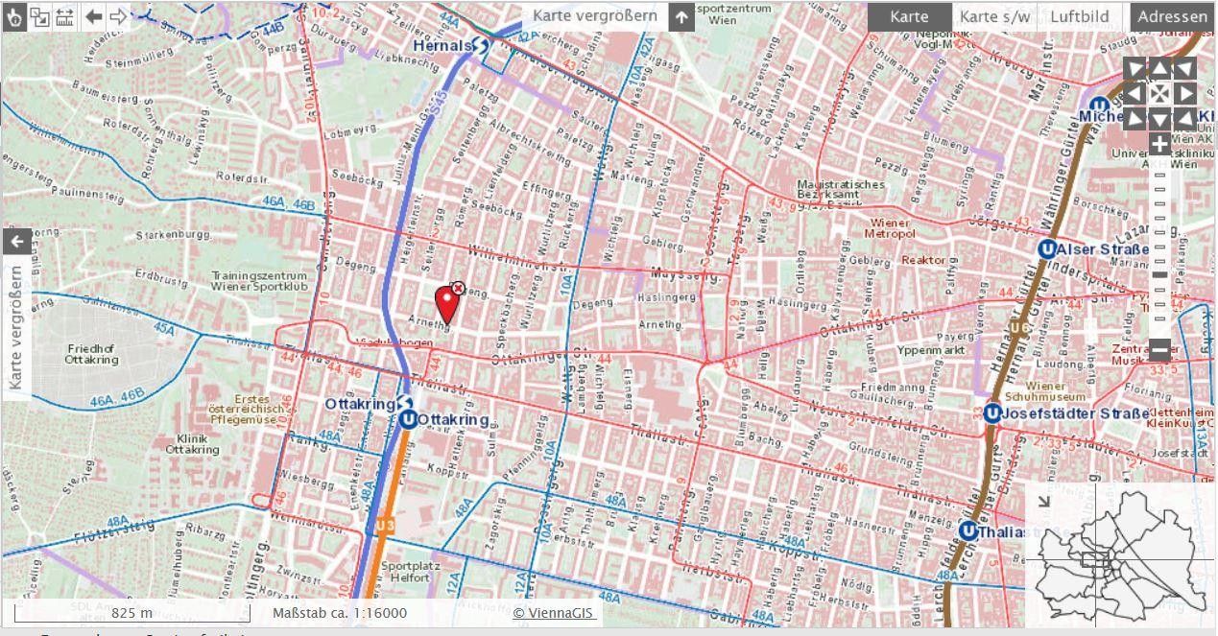The width and height of the screenshot is (1218, 636).
Task: Zoom in with the plus button
Action: 1160,145
